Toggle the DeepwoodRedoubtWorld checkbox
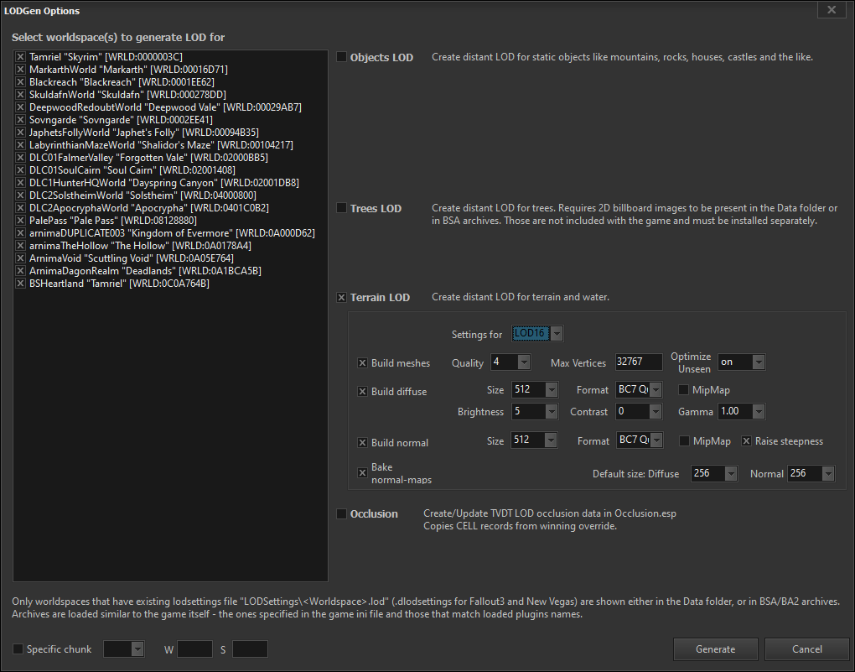The image size is (855, 672). tap(20, 107)
